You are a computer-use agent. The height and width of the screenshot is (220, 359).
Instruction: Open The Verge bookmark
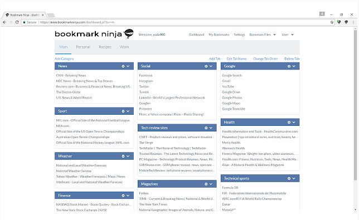pyautogui.click(x=146, y=143)
